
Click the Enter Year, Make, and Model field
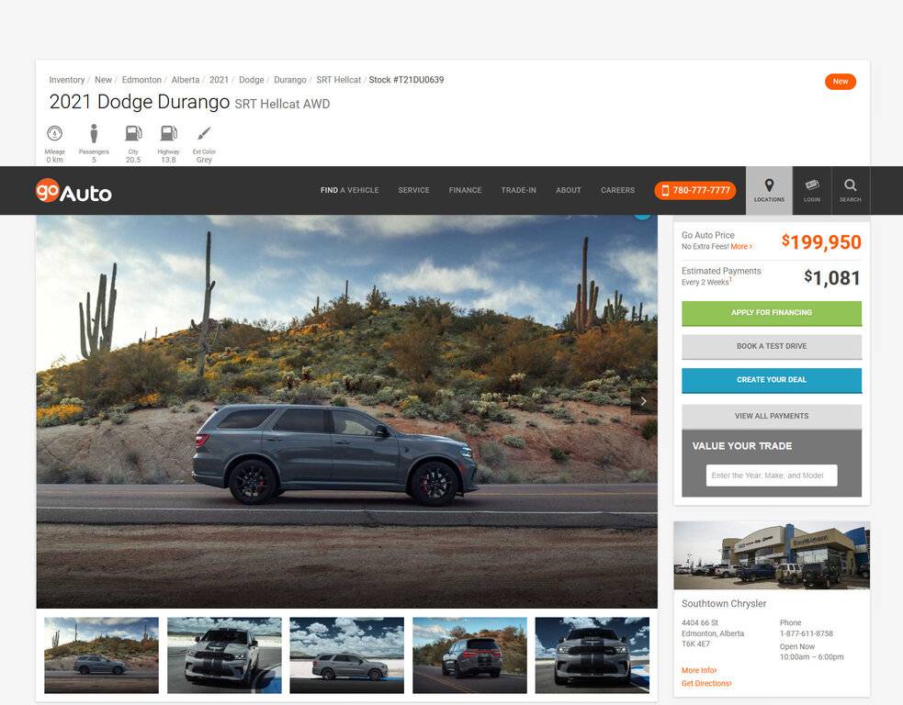tap(770, 476)
